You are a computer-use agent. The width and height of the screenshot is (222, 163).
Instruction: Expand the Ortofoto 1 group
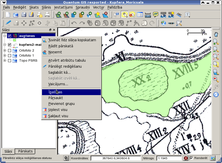pos(5,55)
